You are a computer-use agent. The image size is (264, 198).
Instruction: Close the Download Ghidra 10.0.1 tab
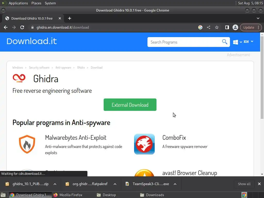point(60,18)
